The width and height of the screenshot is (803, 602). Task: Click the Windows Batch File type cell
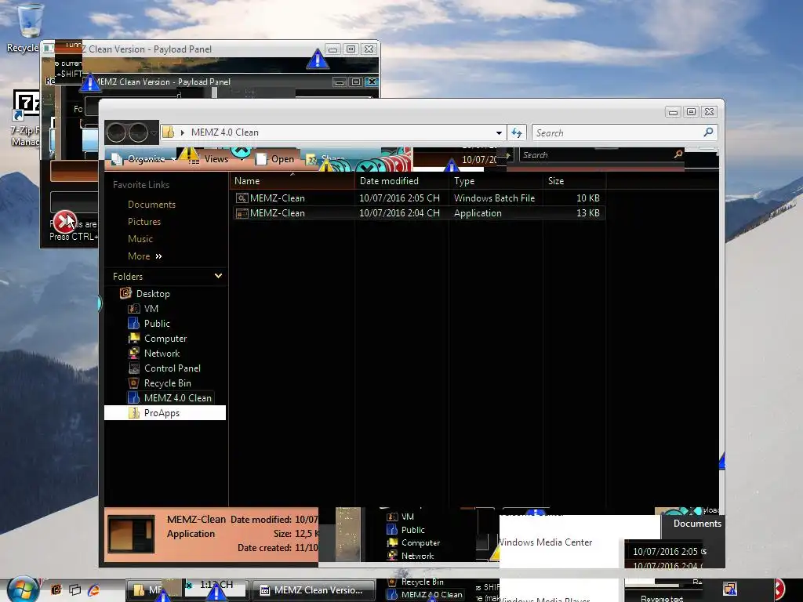coord(494,198)
